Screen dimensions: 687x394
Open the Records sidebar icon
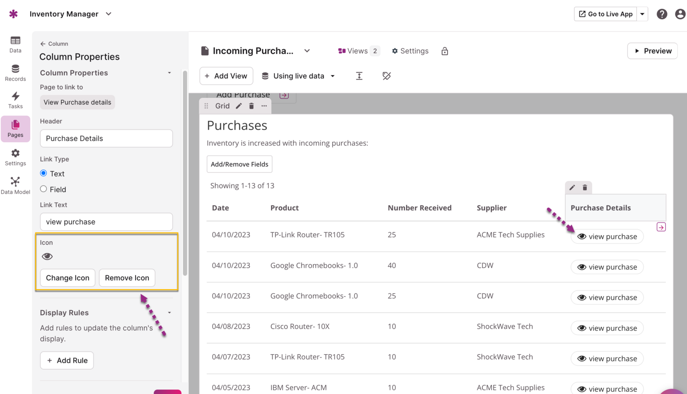[15, 73]
